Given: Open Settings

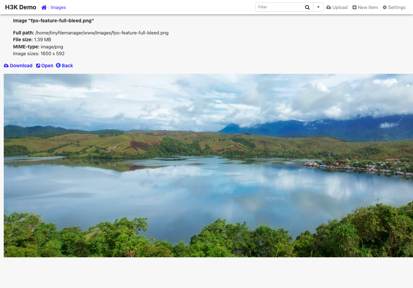Looking at the screenshot, I should tap(394, 7).
